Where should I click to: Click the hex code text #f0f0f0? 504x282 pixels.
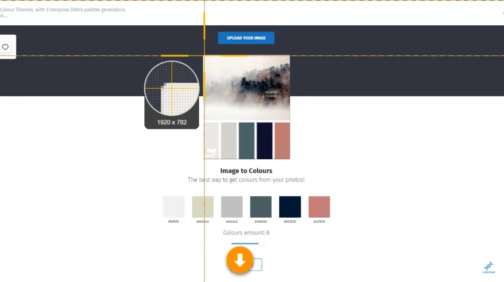(x=174, y=222)
